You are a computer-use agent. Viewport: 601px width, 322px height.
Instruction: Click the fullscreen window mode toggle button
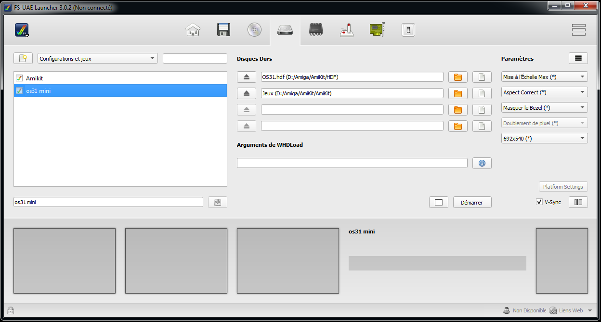[438, 203]
